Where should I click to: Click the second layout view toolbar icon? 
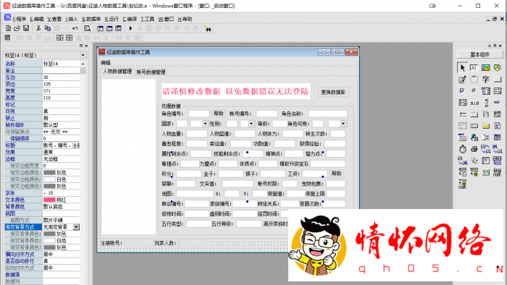pos(109,28)
